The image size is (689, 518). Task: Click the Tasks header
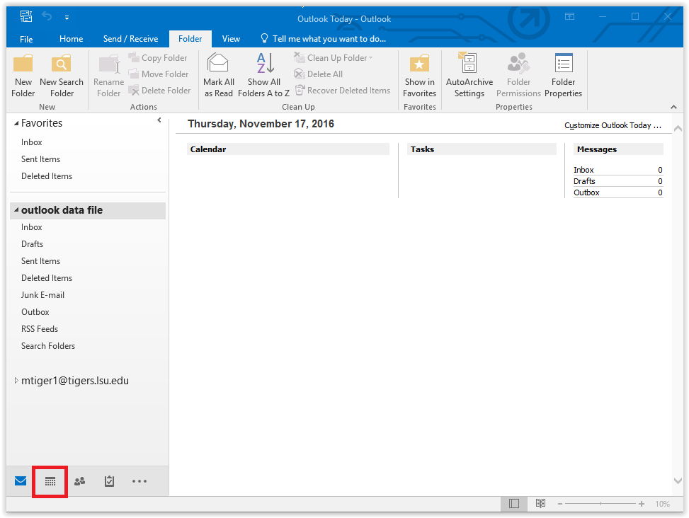tap(482, 149)
